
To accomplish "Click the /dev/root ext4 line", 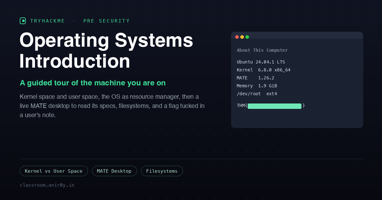I will click(x=257, y=94).
